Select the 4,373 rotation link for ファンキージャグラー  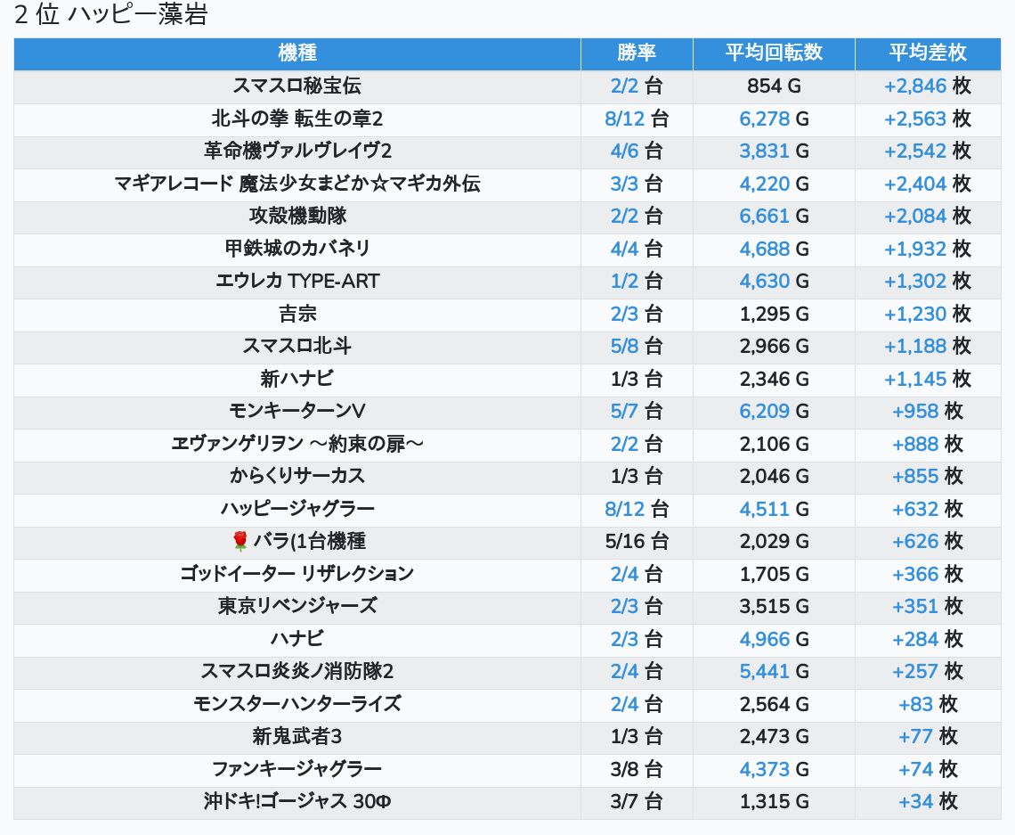point(764,769)
